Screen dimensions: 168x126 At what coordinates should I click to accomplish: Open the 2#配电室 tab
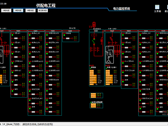(6, 10)
